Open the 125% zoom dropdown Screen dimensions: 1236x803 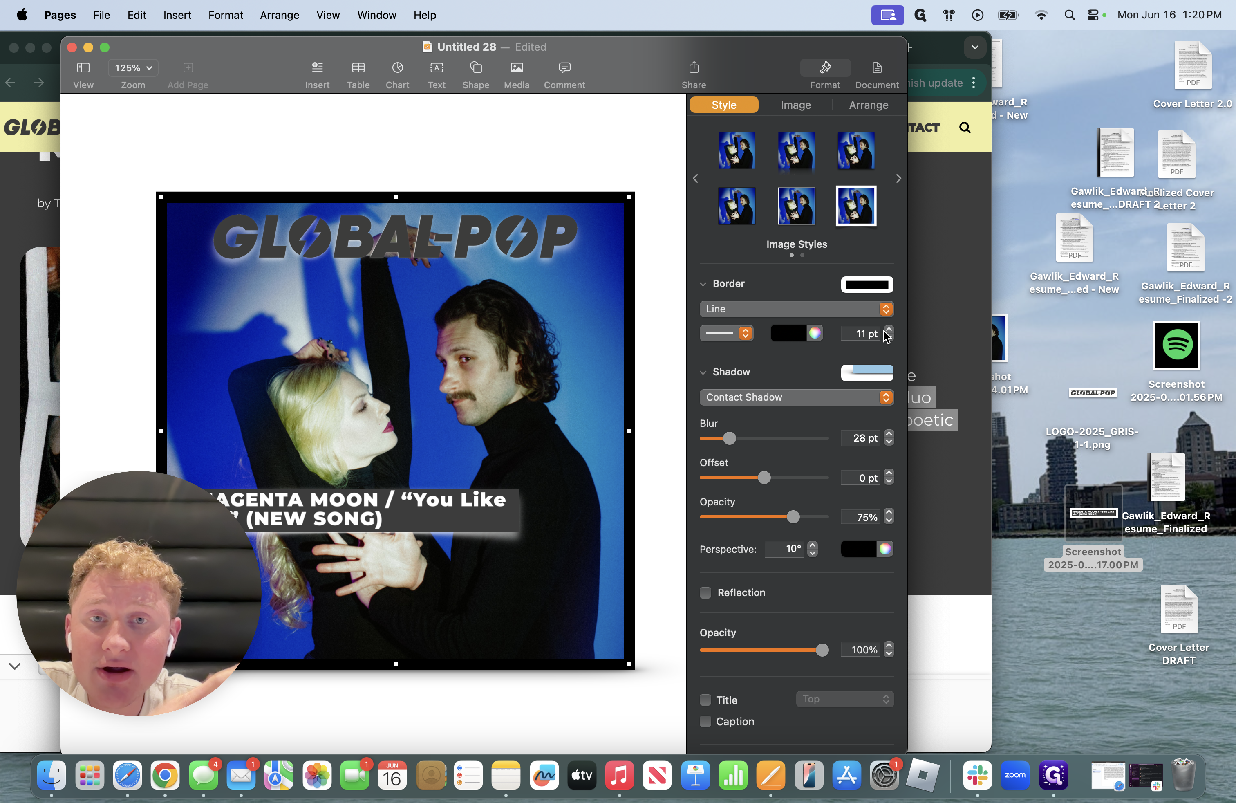coord(133,67)
